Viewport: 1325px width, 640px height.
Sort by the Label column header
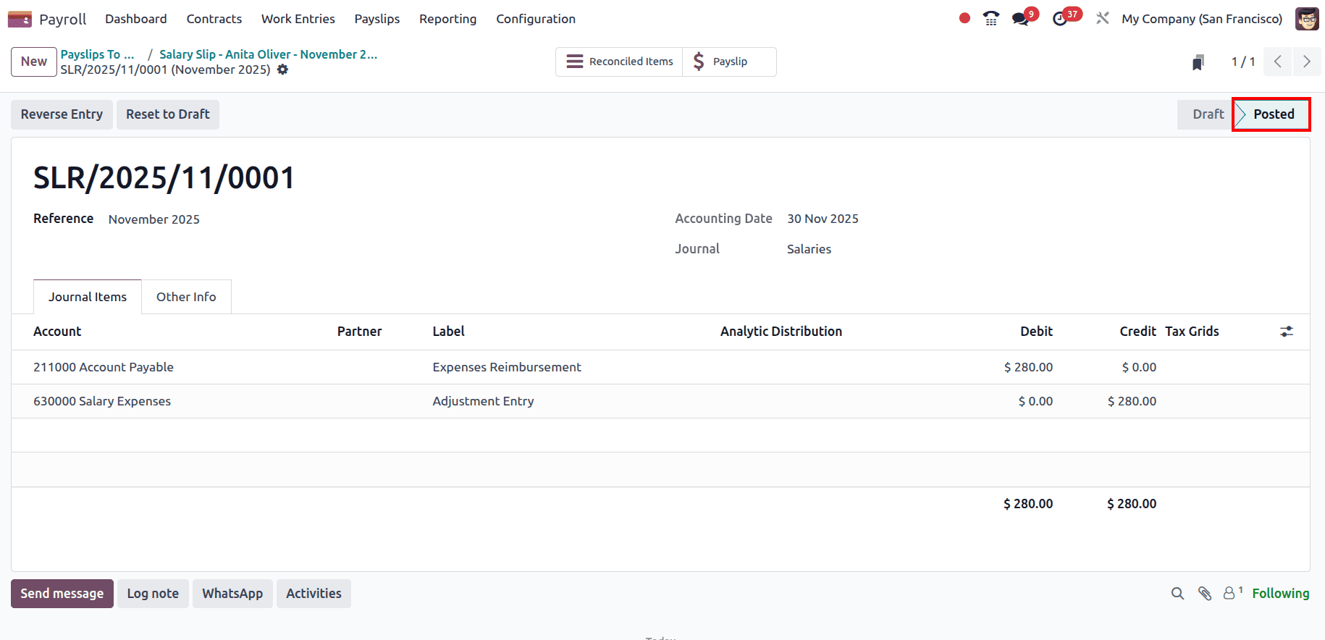click(449, 332)
